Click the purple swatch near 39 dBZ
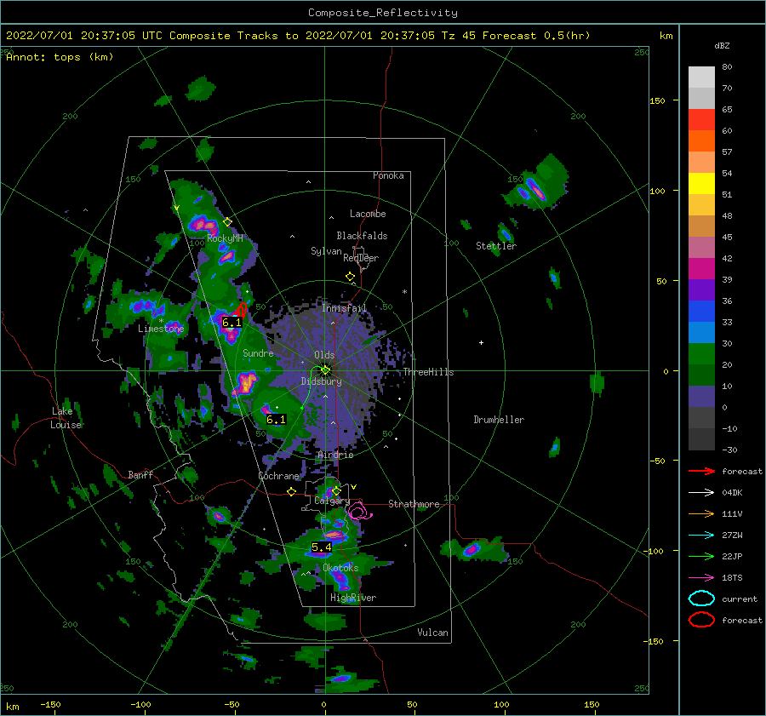This screenshot has height=716, width=766. pyautogui.click(x=701, y=289)
